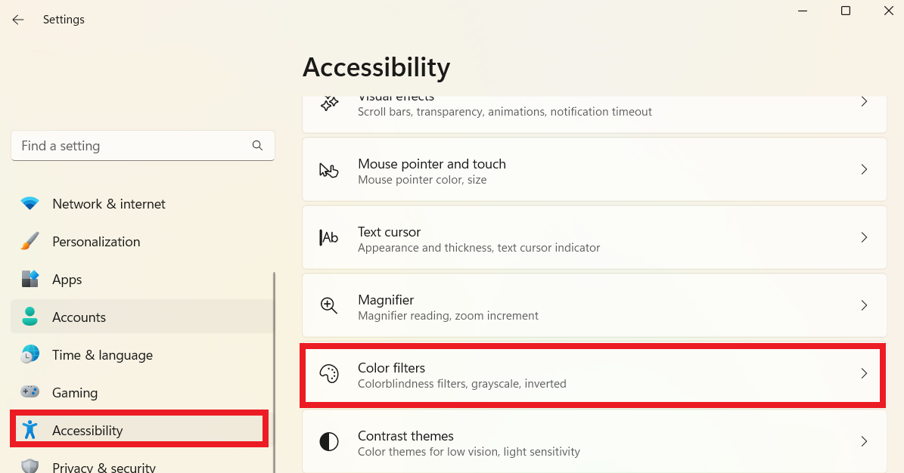Click the Personalization paintbrush icon
The width and height of the screenshot is (904, 473).
click(x=30, y=242)
